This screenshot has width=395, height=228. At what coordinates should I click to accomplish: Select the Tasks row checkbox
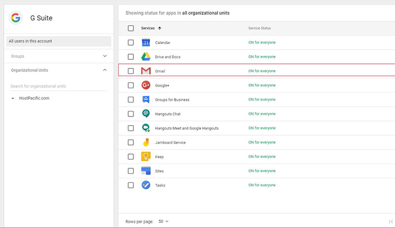[131, 185]
